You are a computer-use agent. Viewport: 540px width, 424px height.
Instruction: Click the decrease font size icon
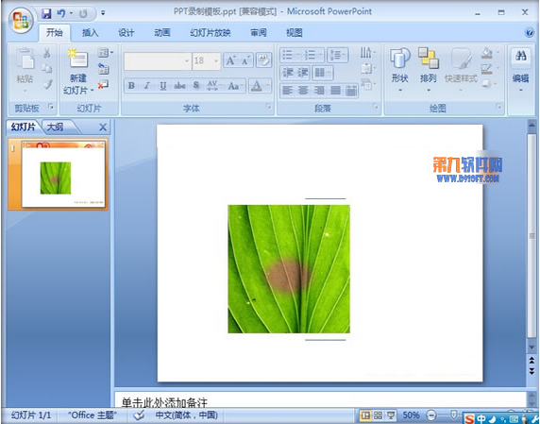point(245,61)
